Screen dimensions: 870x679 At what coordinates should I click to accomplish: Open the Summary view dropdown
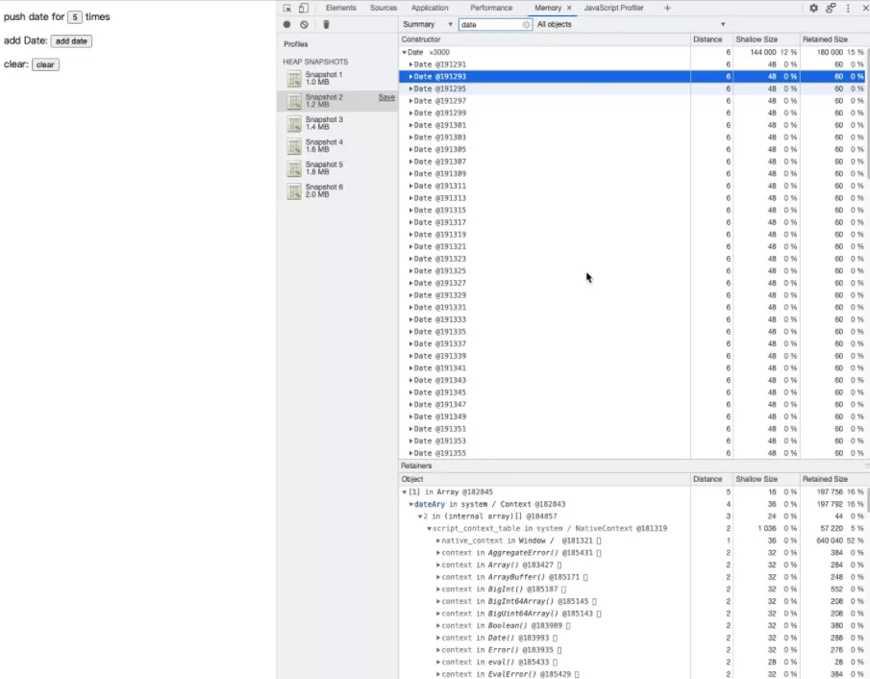coord(427,24)
